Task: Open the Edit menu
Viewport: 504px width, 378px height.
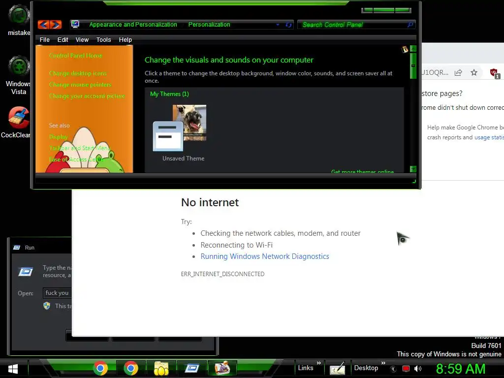Action: pyautogui.click(x=63, y=40)
